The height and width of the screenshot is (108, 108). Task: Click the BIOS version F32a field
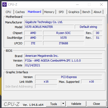point(63,61)
